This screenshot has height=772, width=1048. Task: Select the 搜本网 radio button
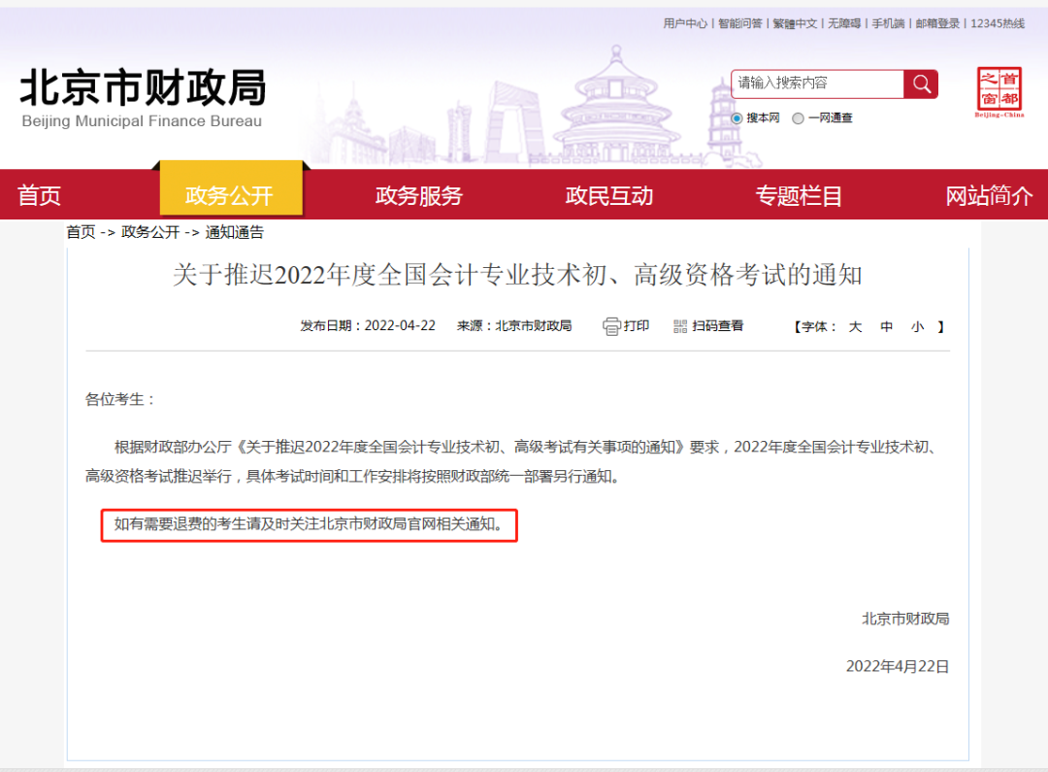[736, 117]
